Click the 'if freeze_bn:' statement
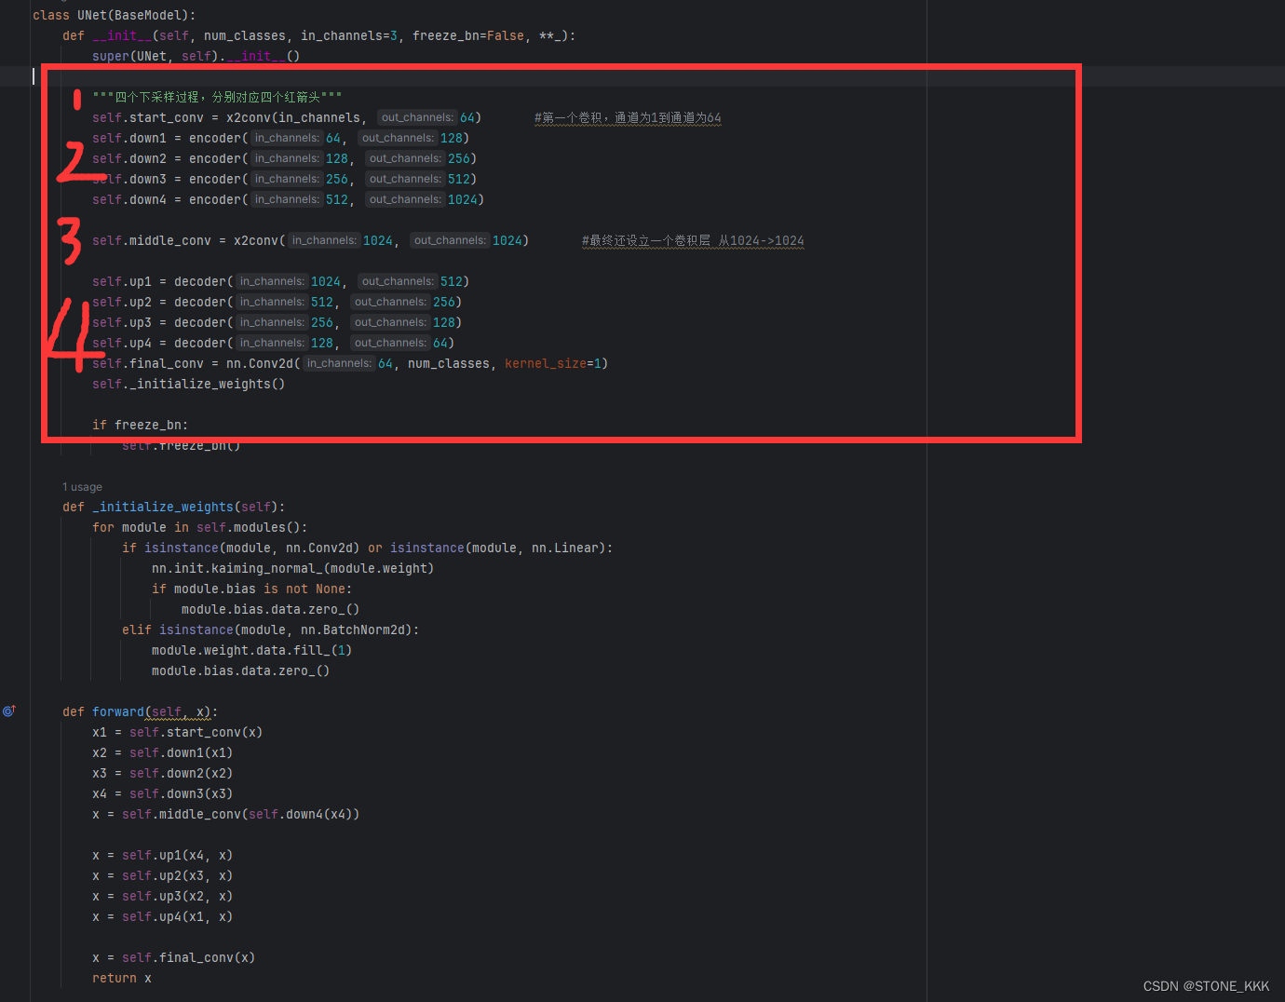This screenshot has height=1002, width=1285. (140, 425)
